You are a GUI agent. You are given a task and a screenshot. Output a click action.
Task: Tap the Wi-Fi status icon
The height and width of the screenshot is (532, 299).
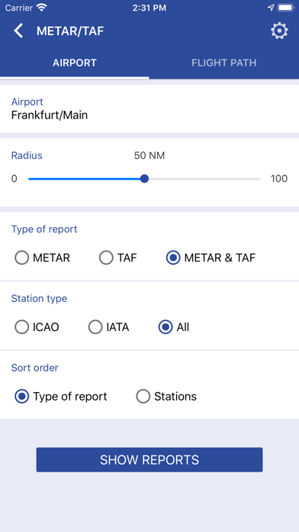[x=42, y=8]
